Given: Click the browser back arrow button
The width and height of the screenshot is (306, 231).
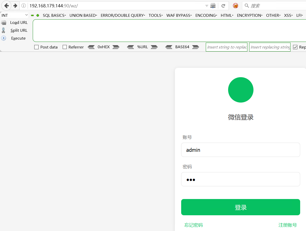Looking at the screenshot, I should coord(6,6).
